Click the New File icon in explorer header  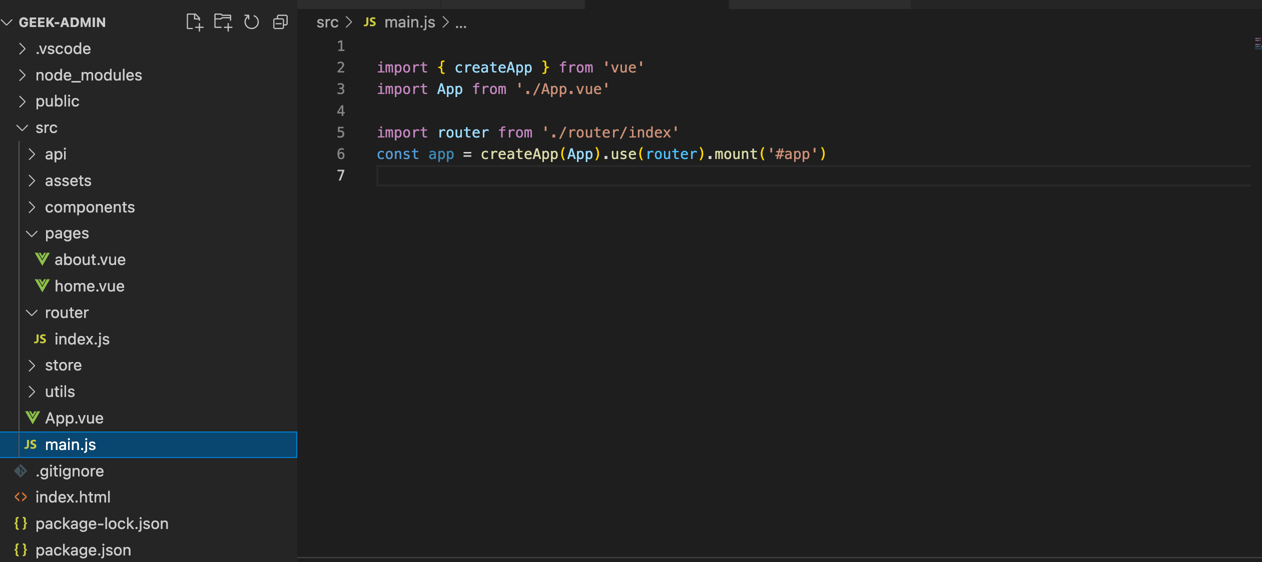194,22
